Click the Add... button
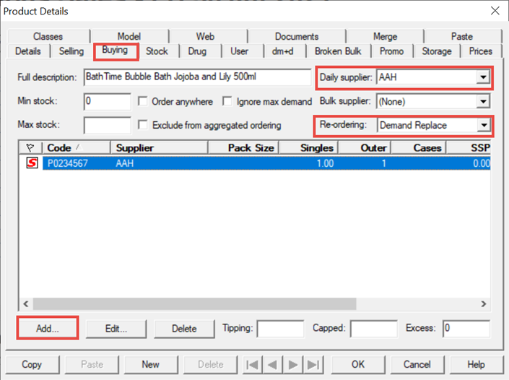The height and width of the screenshot is (380, 509). [48, 328]
